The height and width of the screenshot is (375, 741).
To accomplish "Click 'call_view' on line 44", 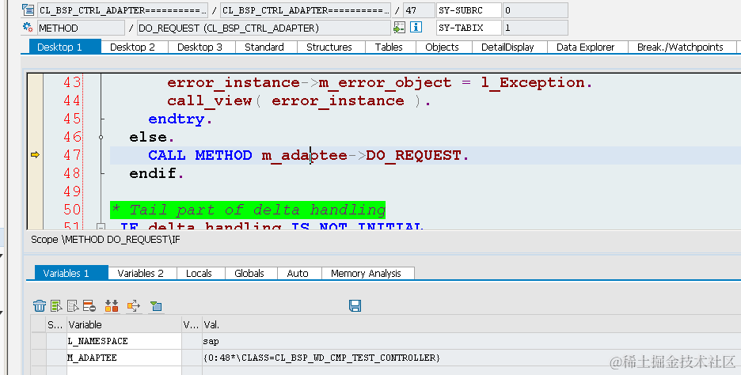I will 209,100.
